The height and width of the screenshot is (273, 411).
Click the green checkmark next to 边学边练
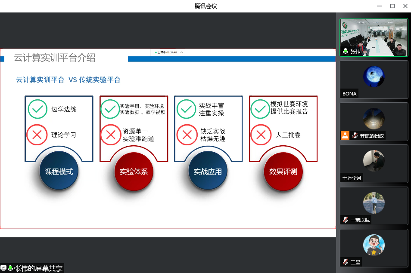[x=37, y=109]
